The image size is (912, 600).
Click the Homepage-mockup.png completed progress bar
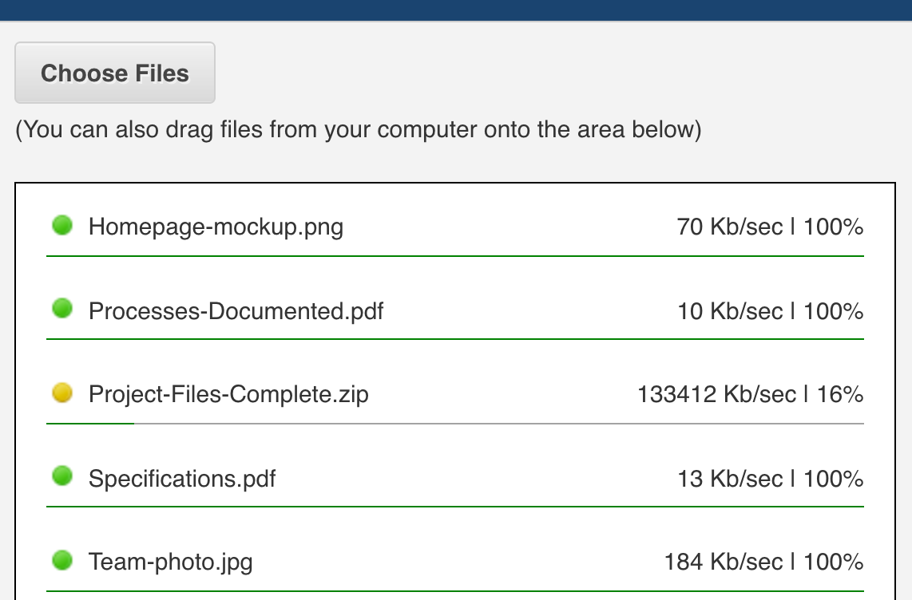(455, 255)
